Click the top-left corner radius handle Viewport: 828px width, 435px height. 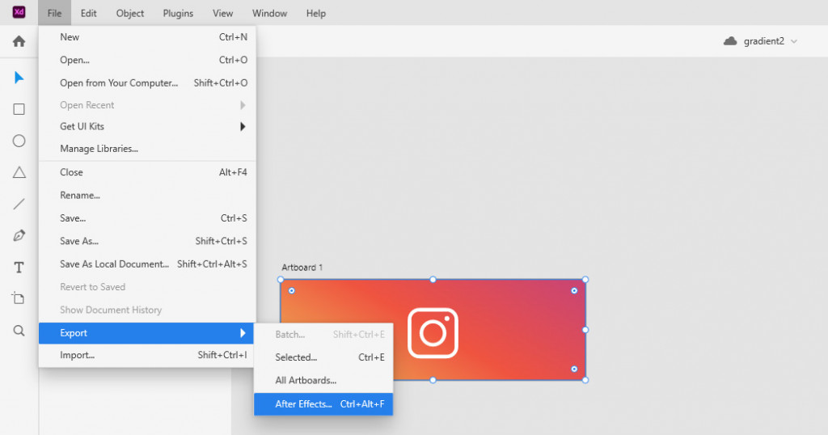[291, 291]
